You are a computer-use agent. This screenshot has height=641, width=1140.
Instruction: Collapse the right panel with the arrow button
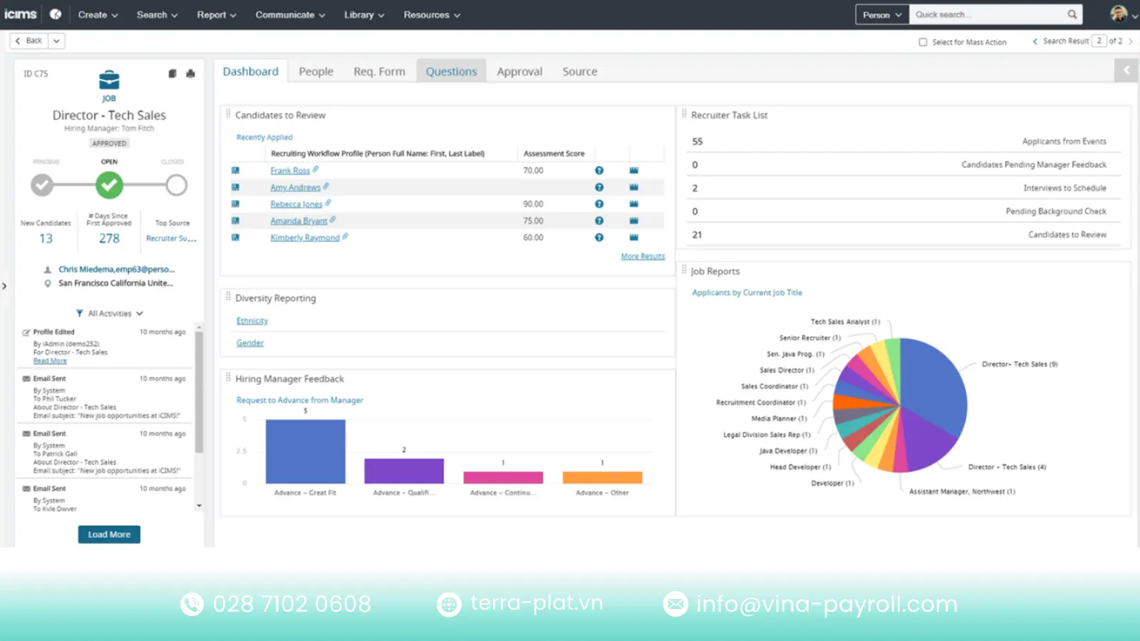point(1126,70)
